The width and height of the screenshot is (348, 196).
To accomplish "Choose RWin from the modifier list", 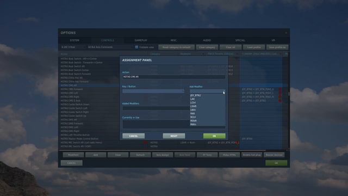I will tap(208, 124).
